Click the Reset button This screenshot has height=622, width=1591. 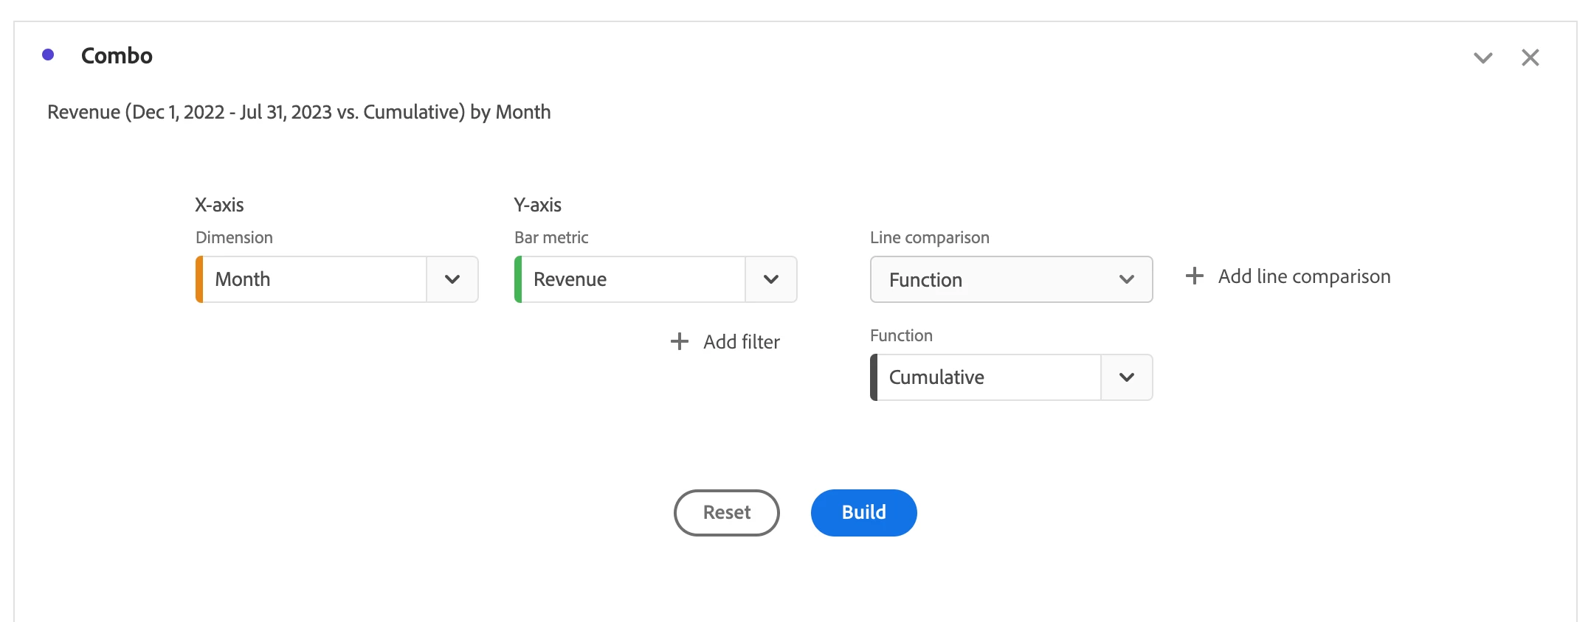(x=726, y=513)
